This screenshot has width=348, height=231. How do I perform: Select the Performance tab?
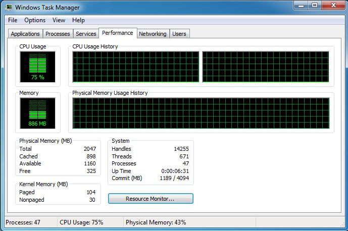click(x=117, y=33)
